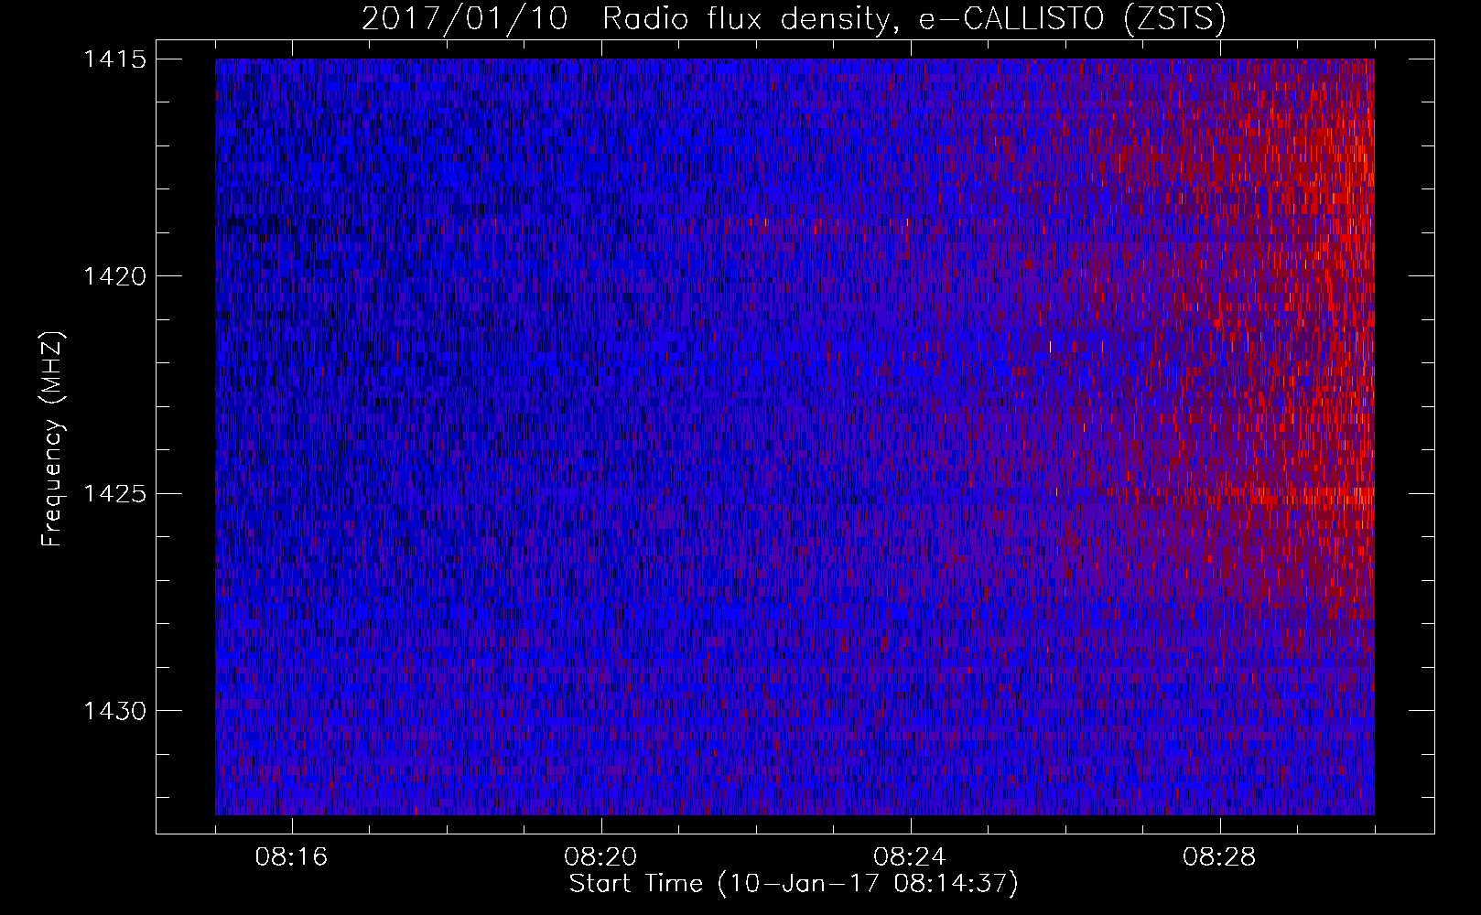1481x915 pixels.
Task: Click the 08:28 time tick label
Action: pyautogui.click(x=1220, y=857)
